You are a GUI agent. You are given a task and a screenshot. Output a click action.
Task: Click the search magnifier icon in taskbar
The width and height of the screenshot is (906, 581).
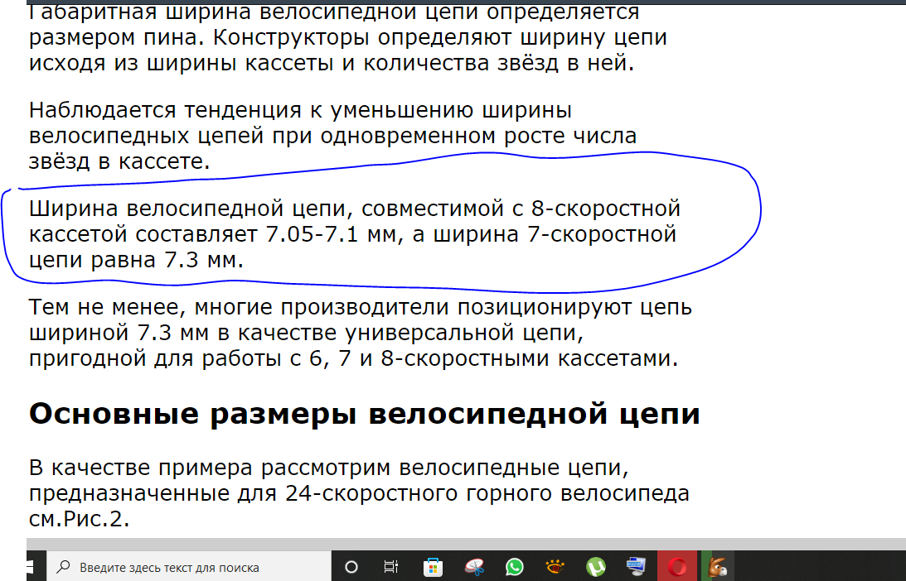click(63, 567)
